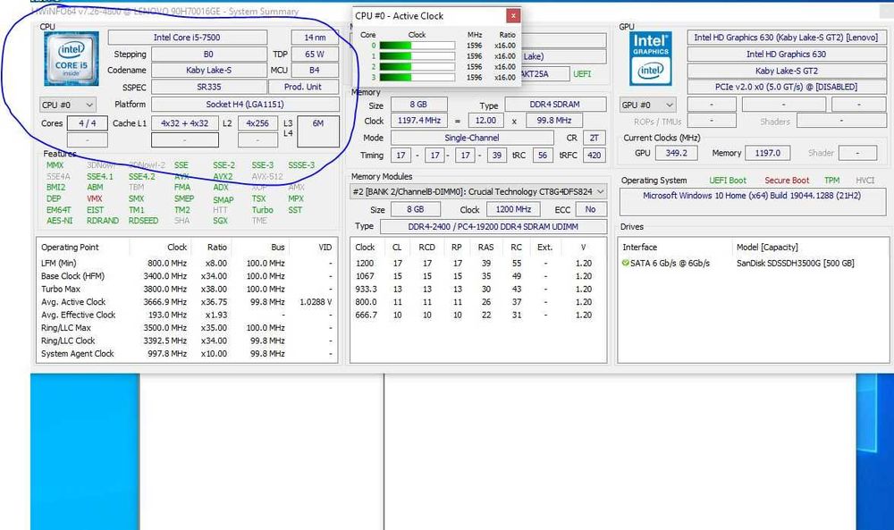
Task: Click the L1 cache 4x32 + 4x32 field
Action: (x=185, y=123)
